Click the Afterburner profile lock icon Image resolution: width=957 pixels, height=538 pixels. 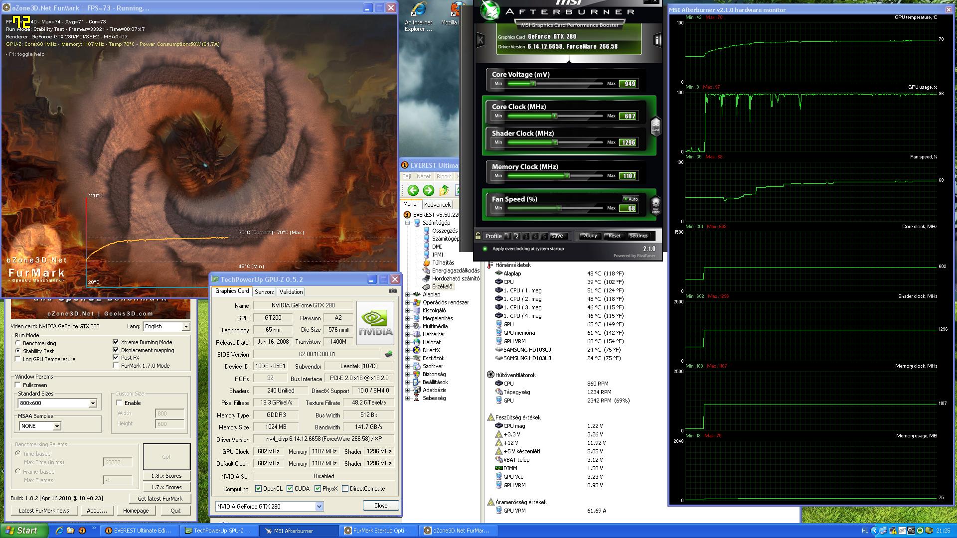pos(478,236)
